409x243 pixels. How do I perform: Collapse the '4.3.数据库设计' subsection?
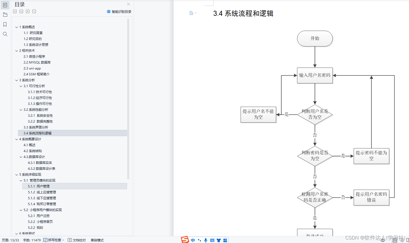click(x=21, y=157)
